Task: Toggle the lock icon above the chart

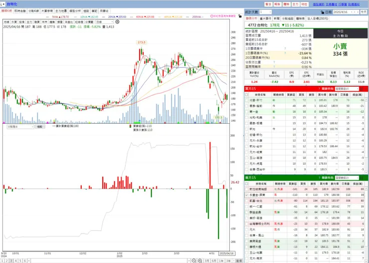Action: [x=240, y=16]
